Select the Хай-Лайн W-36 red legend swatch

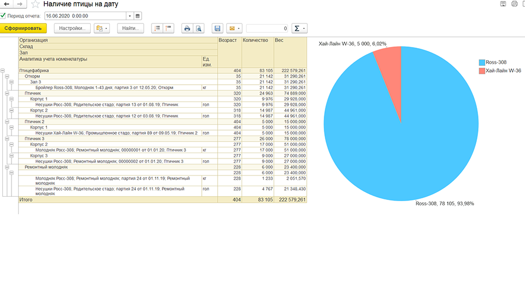coord(482,71)
